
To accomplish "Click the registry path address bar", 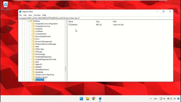I will coord(96,18).
